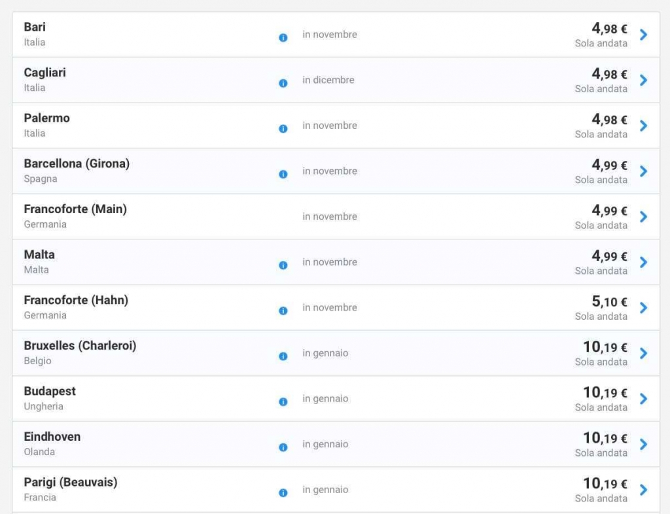Open the info icon for Bruxelles (Charleroi)
Viewport: 670px width, 514px height.
[x=283, y=356]
